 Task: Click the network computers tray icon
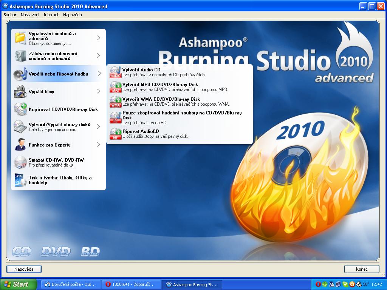338,284
